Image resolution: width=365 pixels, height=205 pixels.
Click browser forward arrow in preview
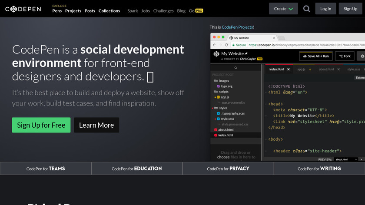pyautogui.click(x=220, y=45)
